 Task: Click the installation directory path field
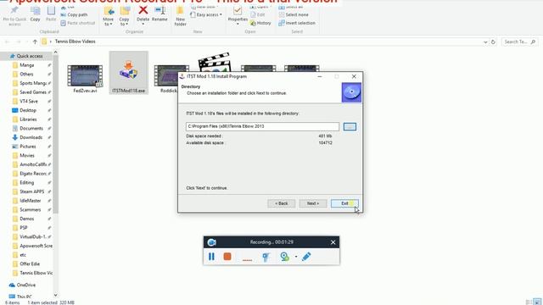[x=262, y=126]
